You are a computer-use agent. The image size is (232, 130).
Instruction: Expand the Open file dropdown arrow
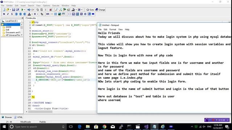pyautogui.click(x=10, y=10)
